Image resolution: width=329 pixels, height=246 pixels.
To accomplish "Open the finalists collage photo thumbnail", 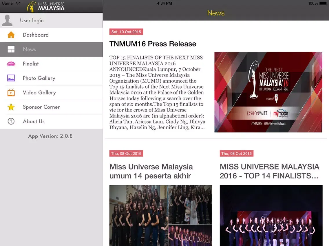I will (x=161, y=215).
